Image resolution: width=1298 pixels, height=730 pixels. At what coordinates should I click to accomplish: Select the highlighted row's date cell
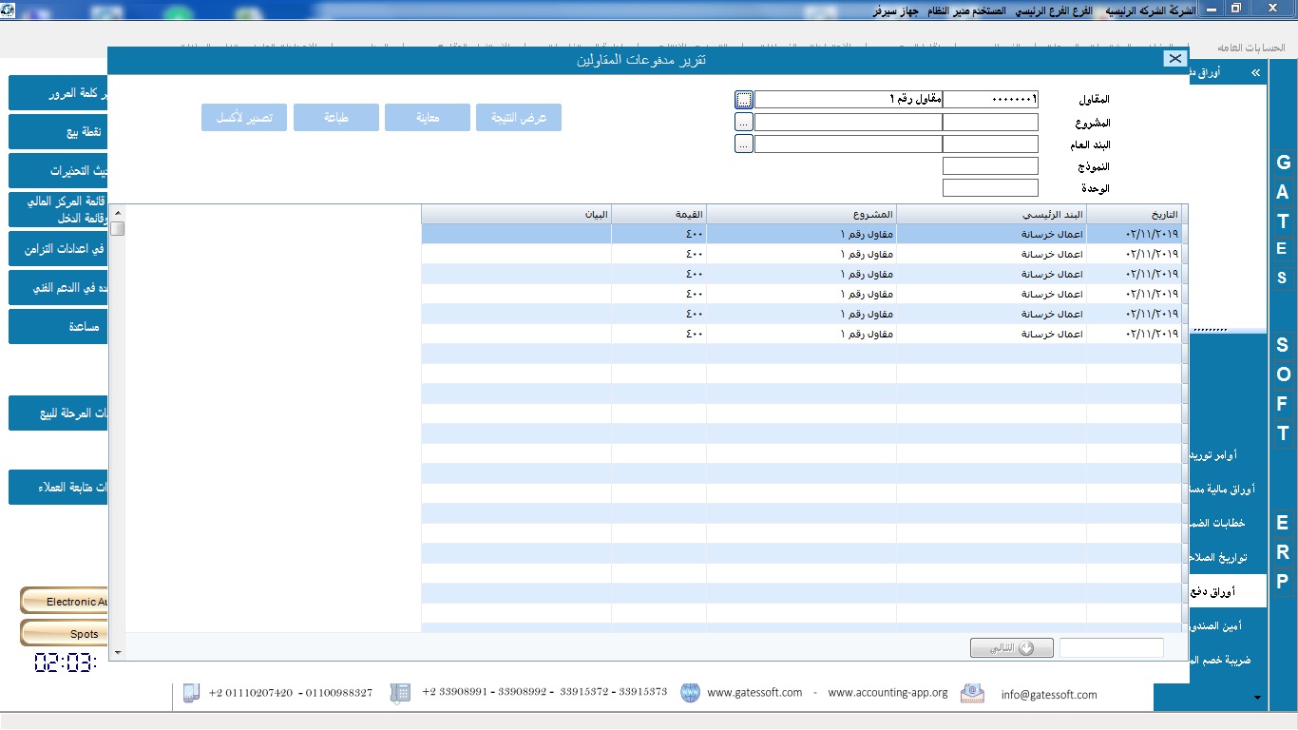[x=1134, y=234]
